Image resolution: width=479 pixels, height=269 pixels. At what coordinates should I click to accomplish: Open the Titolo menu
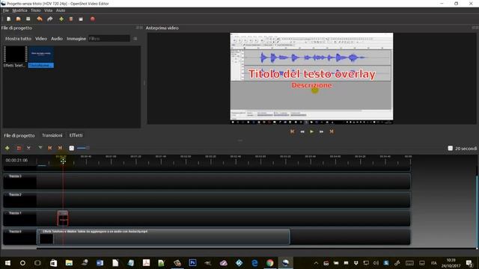35,10
